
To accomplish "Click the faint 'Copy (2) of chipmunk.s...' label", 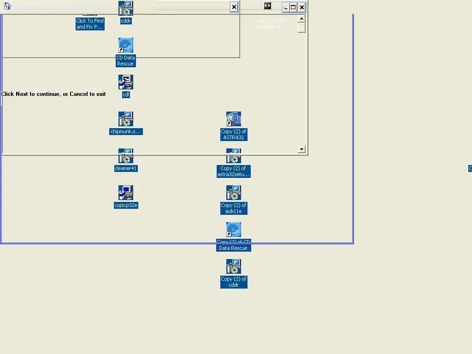I will 269,24.
